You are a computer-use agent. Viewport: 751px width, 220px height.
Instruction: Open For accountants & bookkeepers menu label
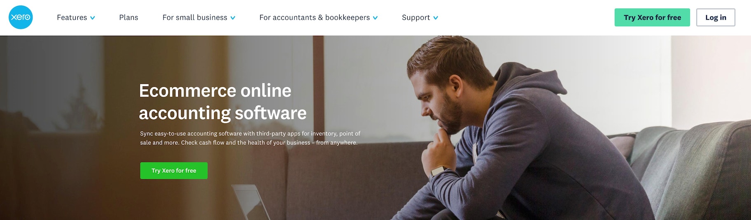tap(315, 17)
